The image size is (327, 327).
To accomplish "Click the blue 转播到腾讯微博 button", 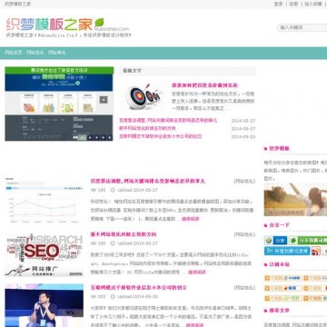I will pyautogui.click(x=287, y=251).
